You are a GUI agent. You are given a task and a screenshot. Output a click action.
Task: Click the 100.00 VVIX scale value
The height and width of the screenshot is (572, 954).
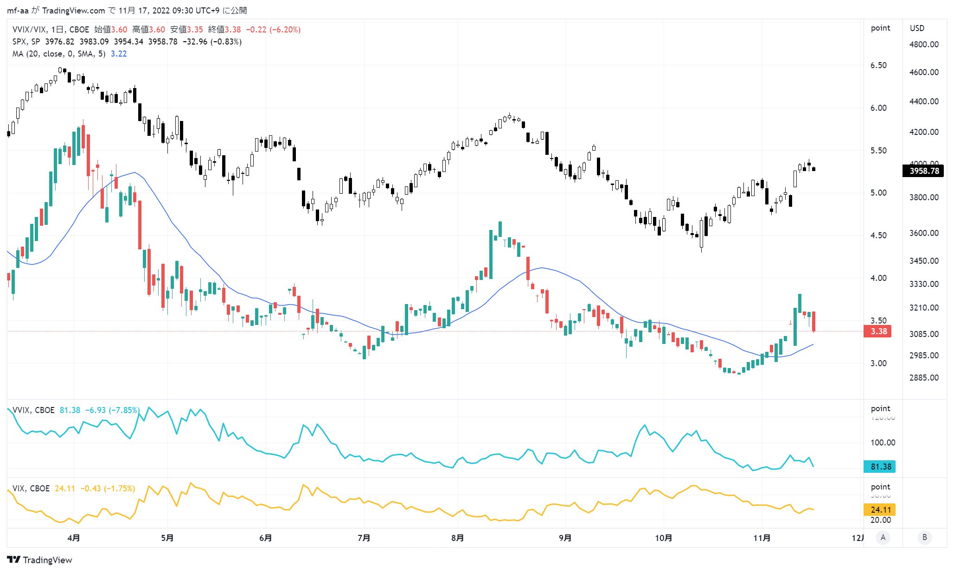[x=883, y=443]
